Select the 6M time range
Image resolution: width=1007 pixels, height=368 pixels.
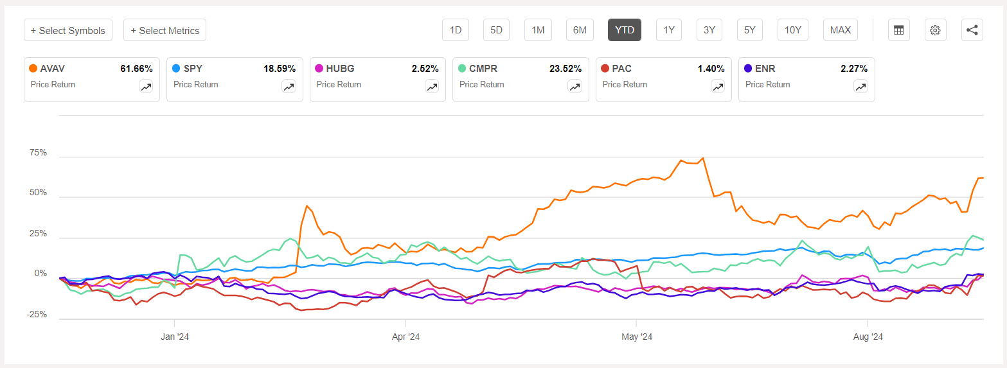(x=580, y=30)
